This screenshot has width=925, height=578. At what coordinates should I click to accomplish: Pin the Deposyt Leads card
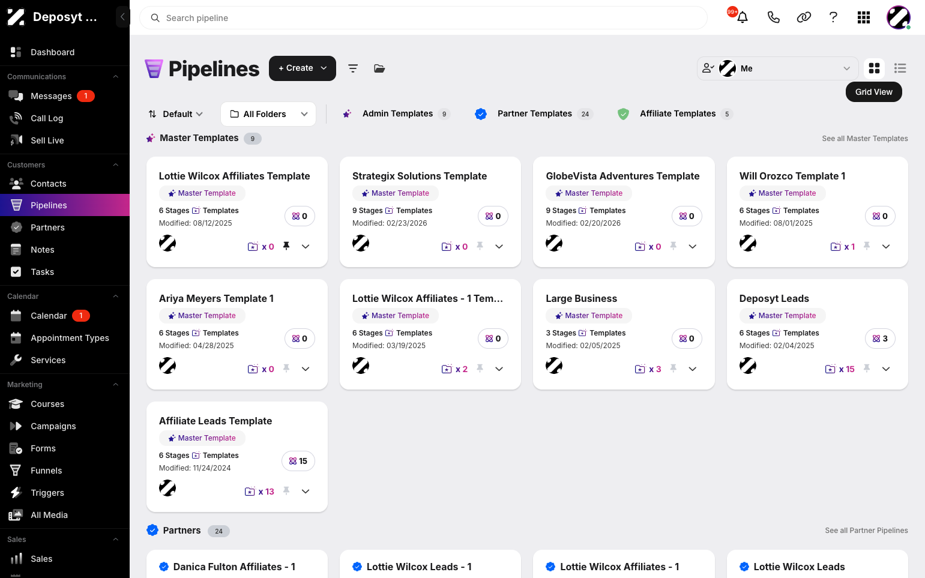(x=867, y=369)
